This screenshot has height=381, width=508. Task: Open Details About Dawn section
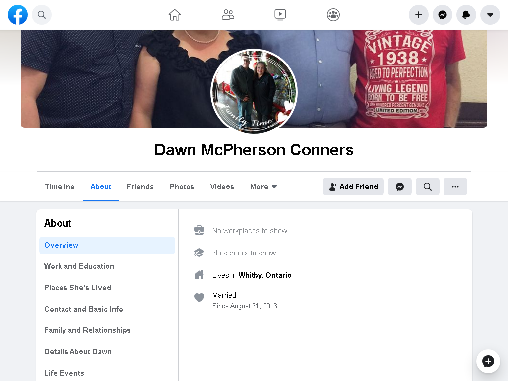pos(107,352)
